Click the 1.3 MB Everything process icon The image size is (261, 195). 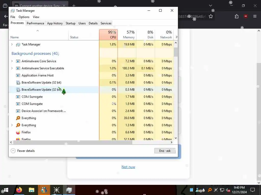(18, 125)
